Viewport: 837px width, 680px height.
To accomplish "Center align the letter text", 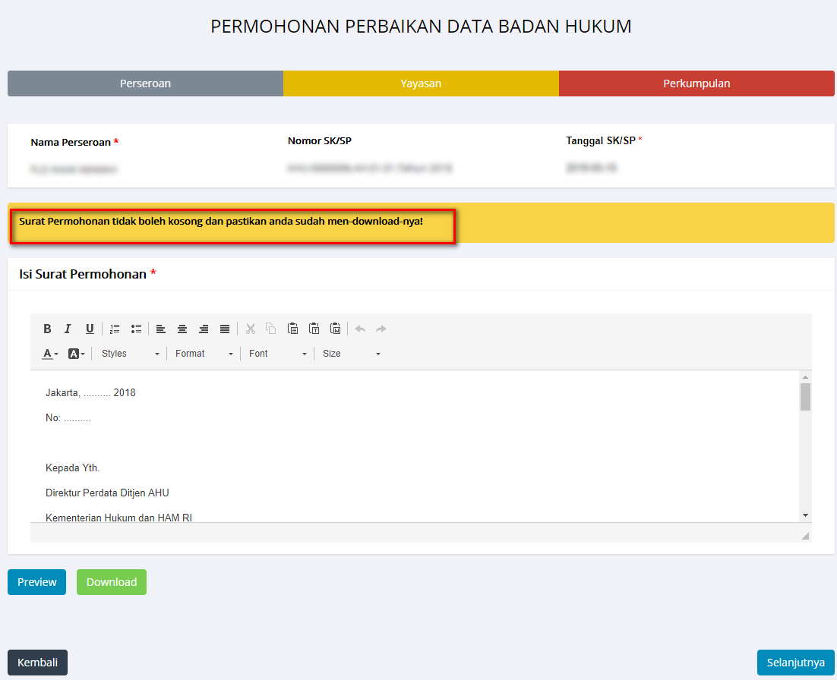I will click(x=182, y=329).
